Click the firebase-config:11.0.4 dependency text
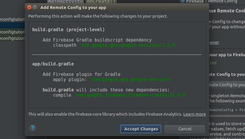 point(131,95)
